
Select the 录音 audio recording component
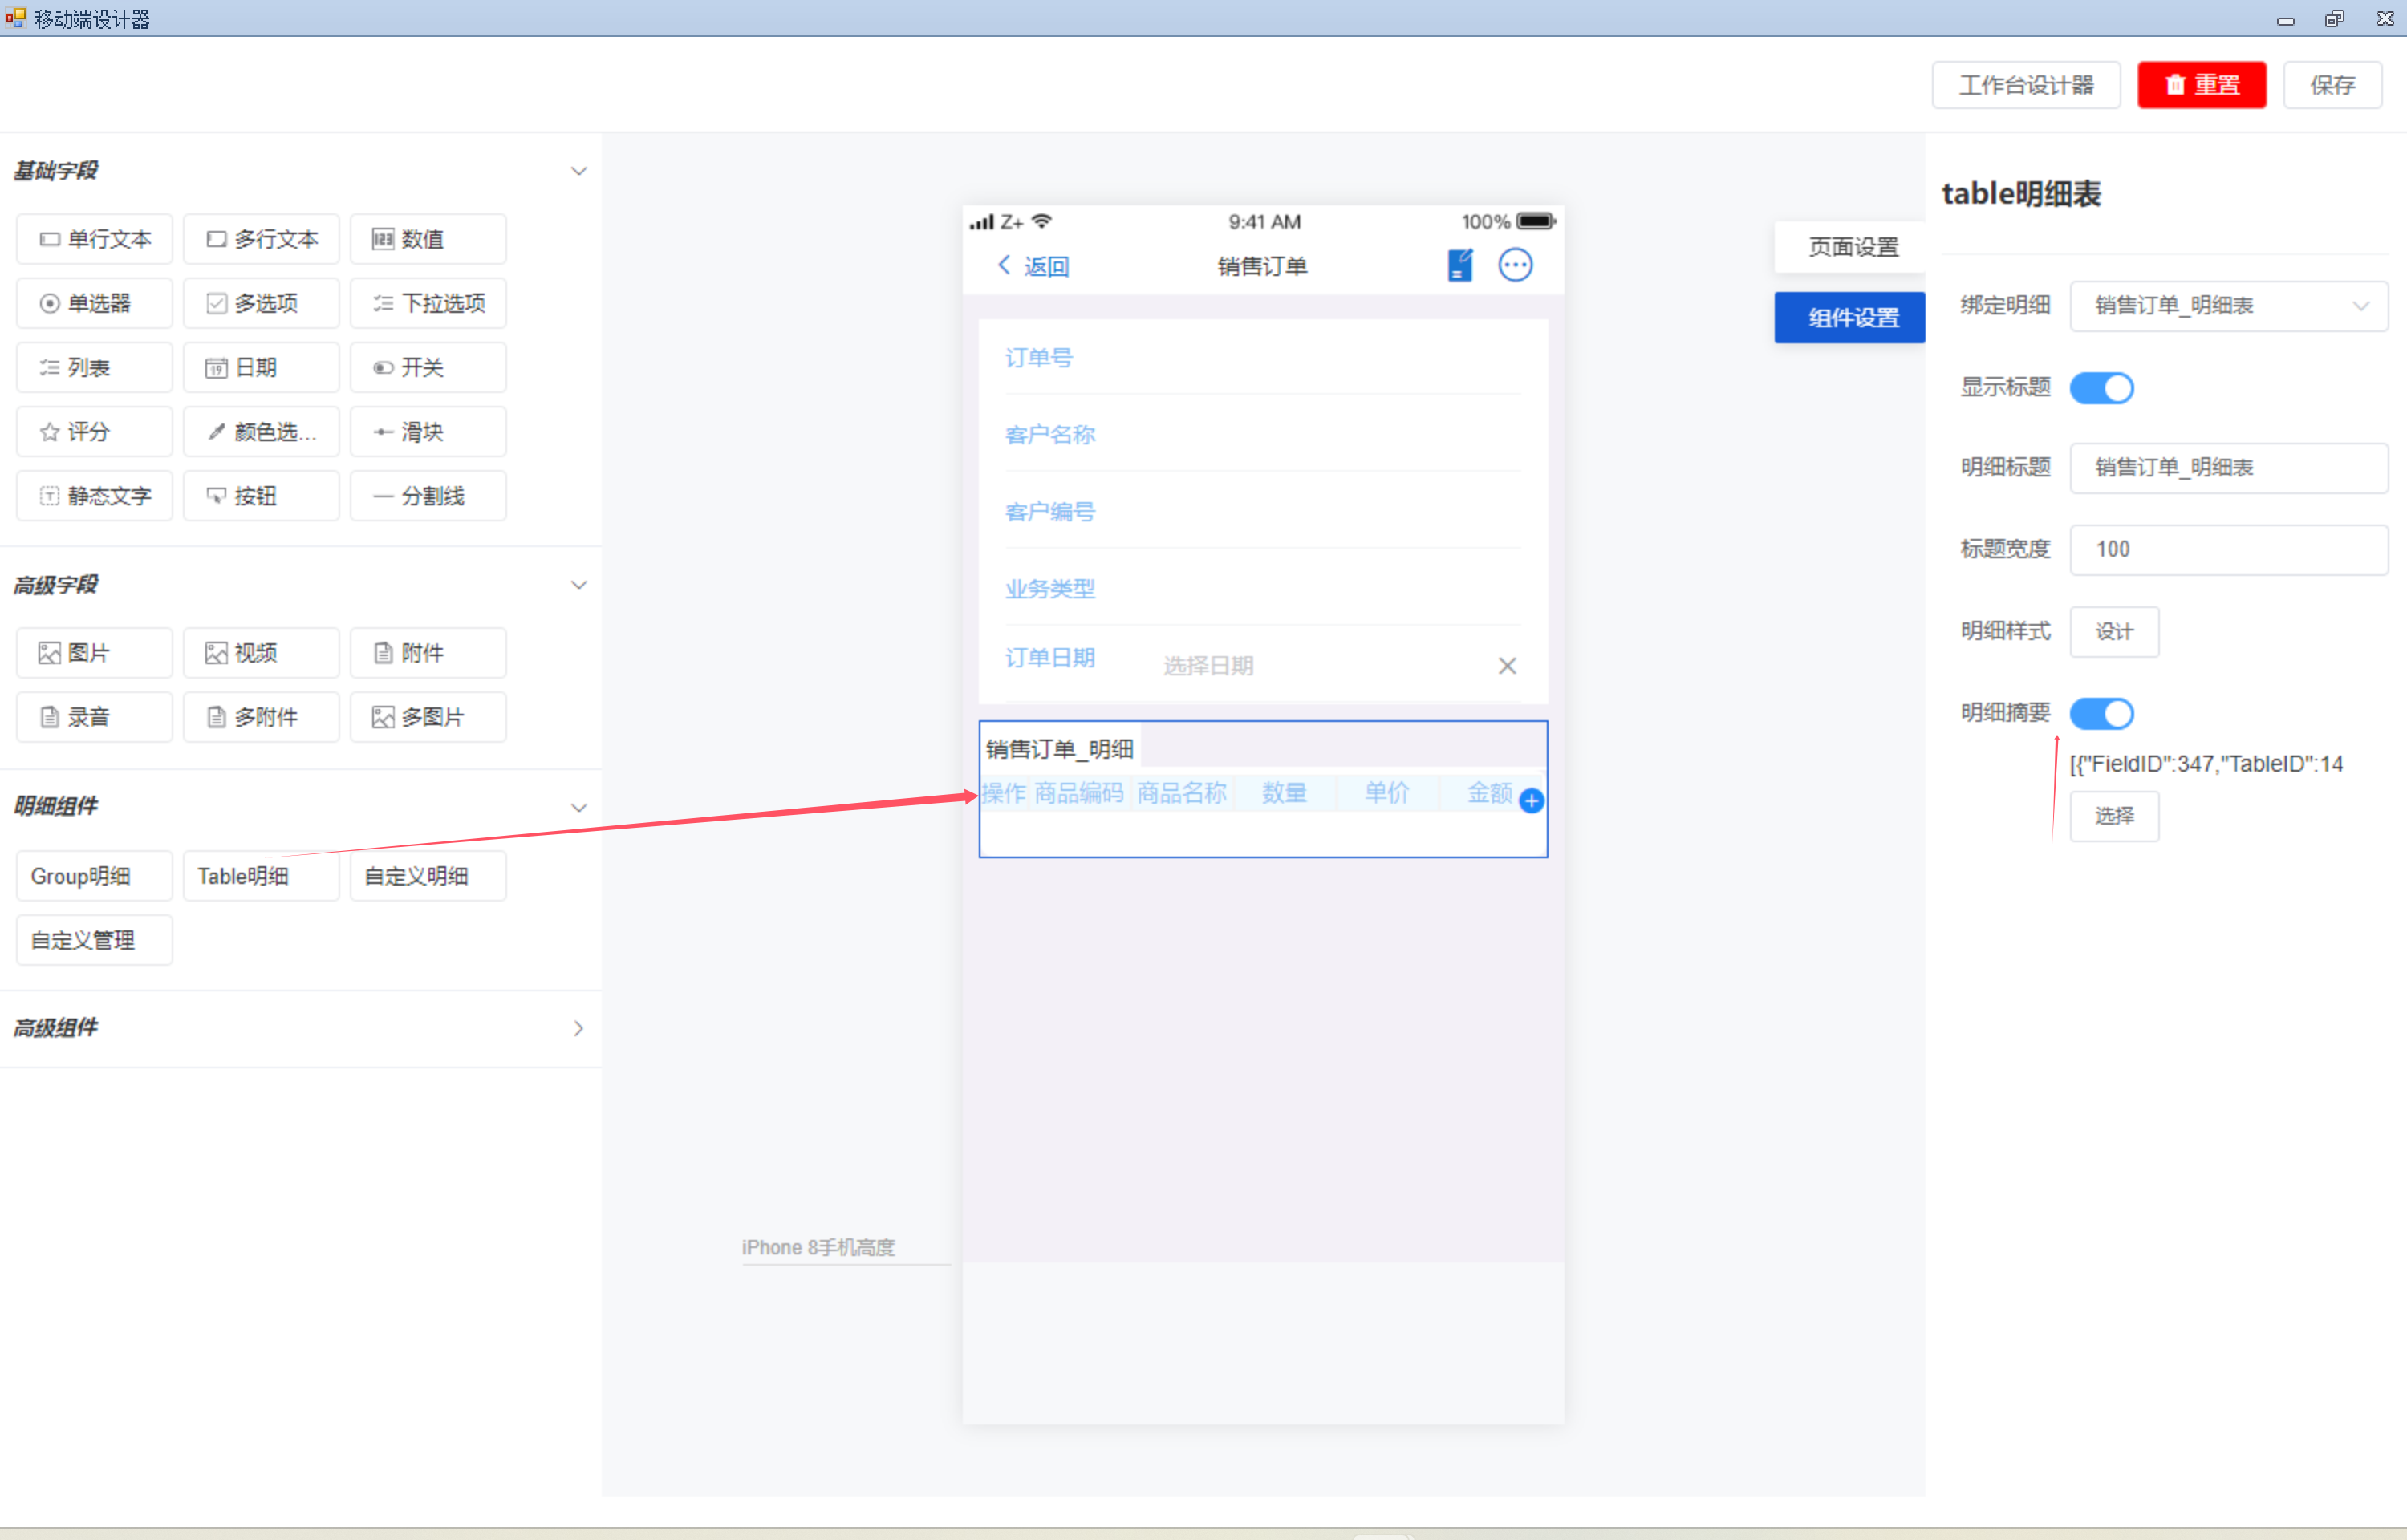(94, 717)
